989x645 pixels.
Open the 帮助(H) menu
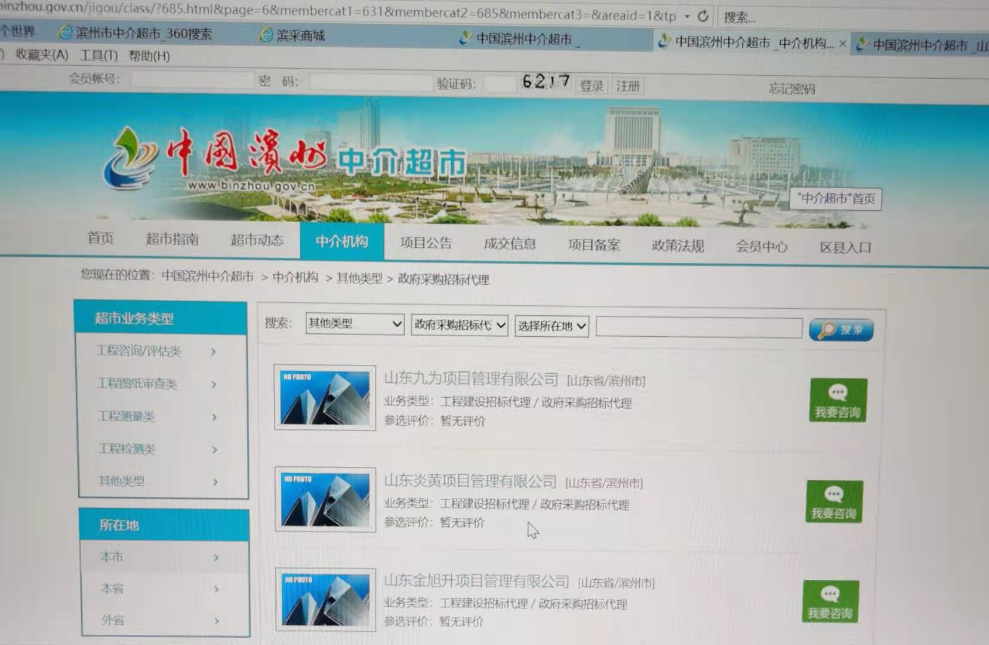tap(149, 56)
